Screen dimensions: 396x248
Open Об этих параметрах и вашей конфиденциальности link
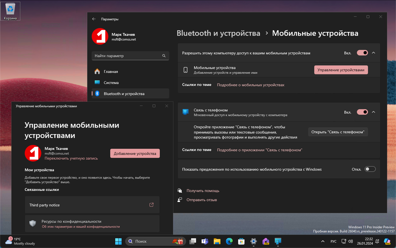[x=81, y=227]
